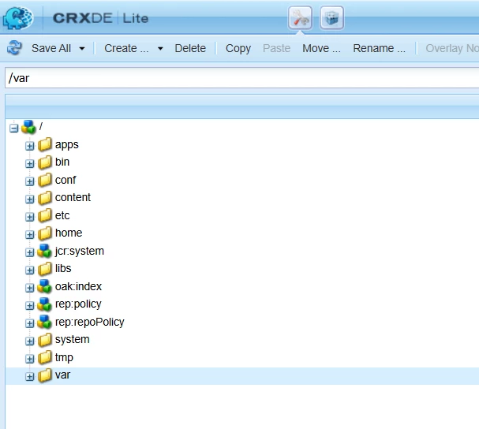Expand the home node
The width and height of the screenshot is (479, 429).
click(30, 235)
